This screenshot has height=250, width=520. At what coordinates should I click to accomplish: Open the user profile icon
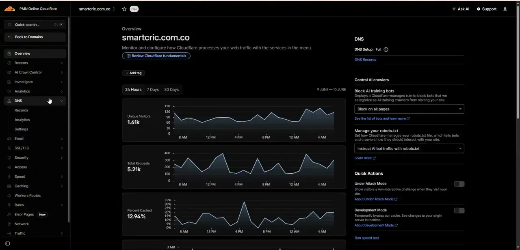coord(505,9)
